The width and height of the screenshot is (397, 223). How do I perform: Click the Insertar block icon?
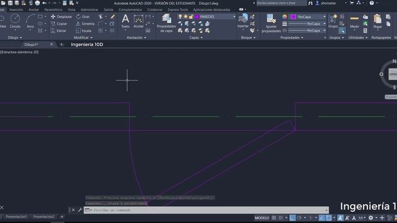pos(243,21)
